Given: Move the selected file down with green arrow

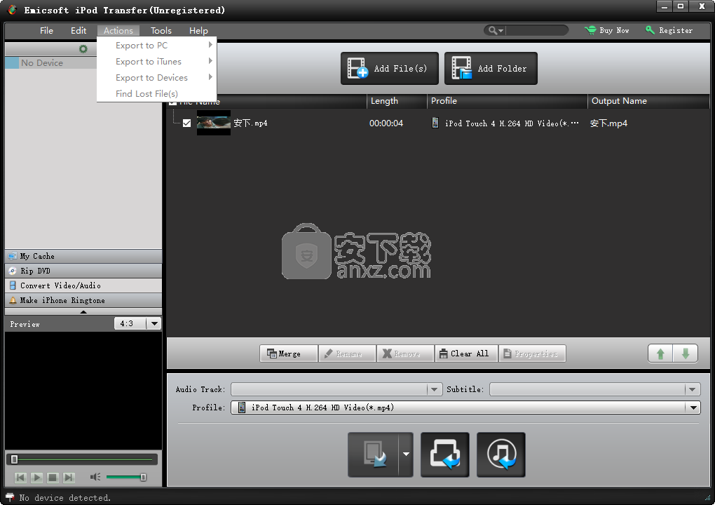Looking at the screenshot, I should [x=686, y=353].
